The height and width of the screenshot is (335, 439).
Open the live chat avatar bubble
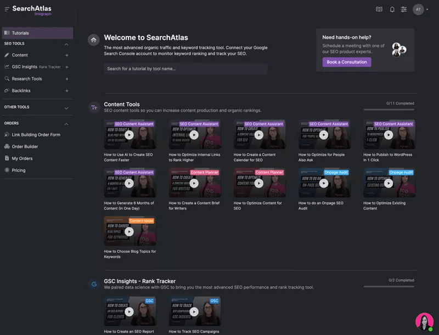[x=424, y=321]
